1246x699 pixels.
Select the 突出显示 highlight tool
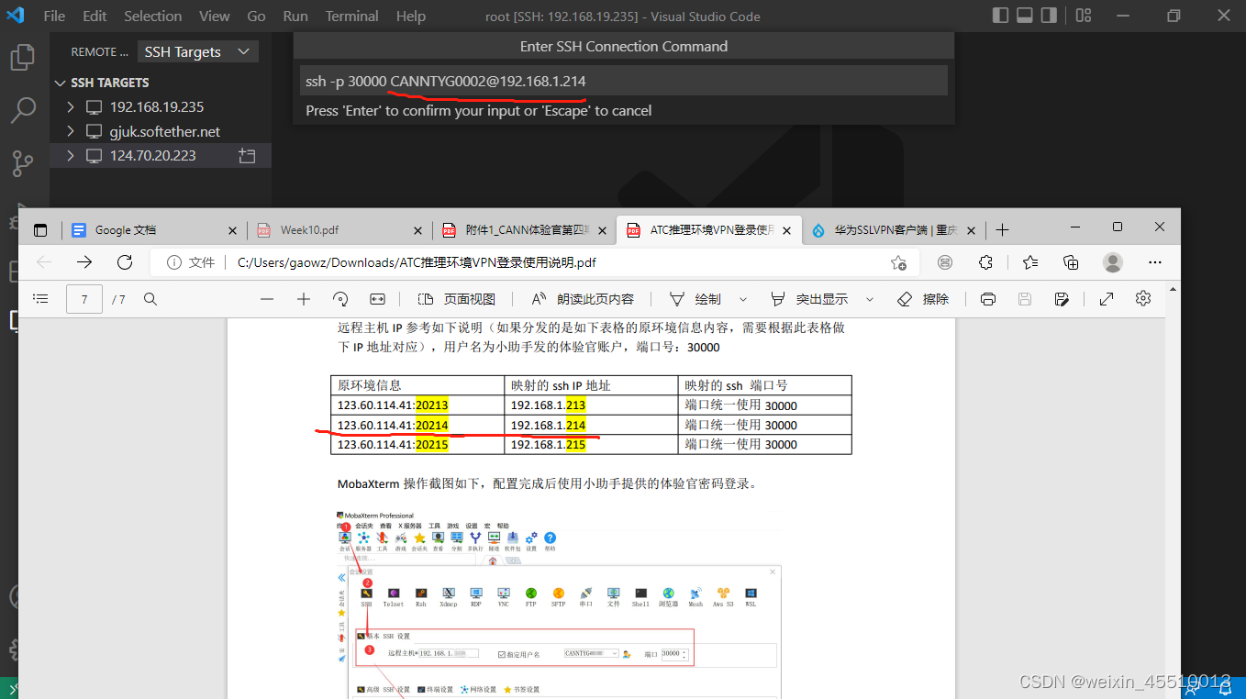[808, 299]
